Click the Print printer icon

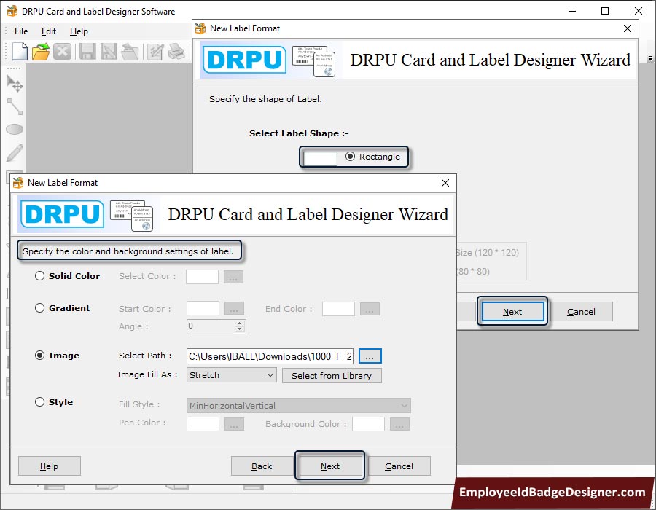[176, 52]
